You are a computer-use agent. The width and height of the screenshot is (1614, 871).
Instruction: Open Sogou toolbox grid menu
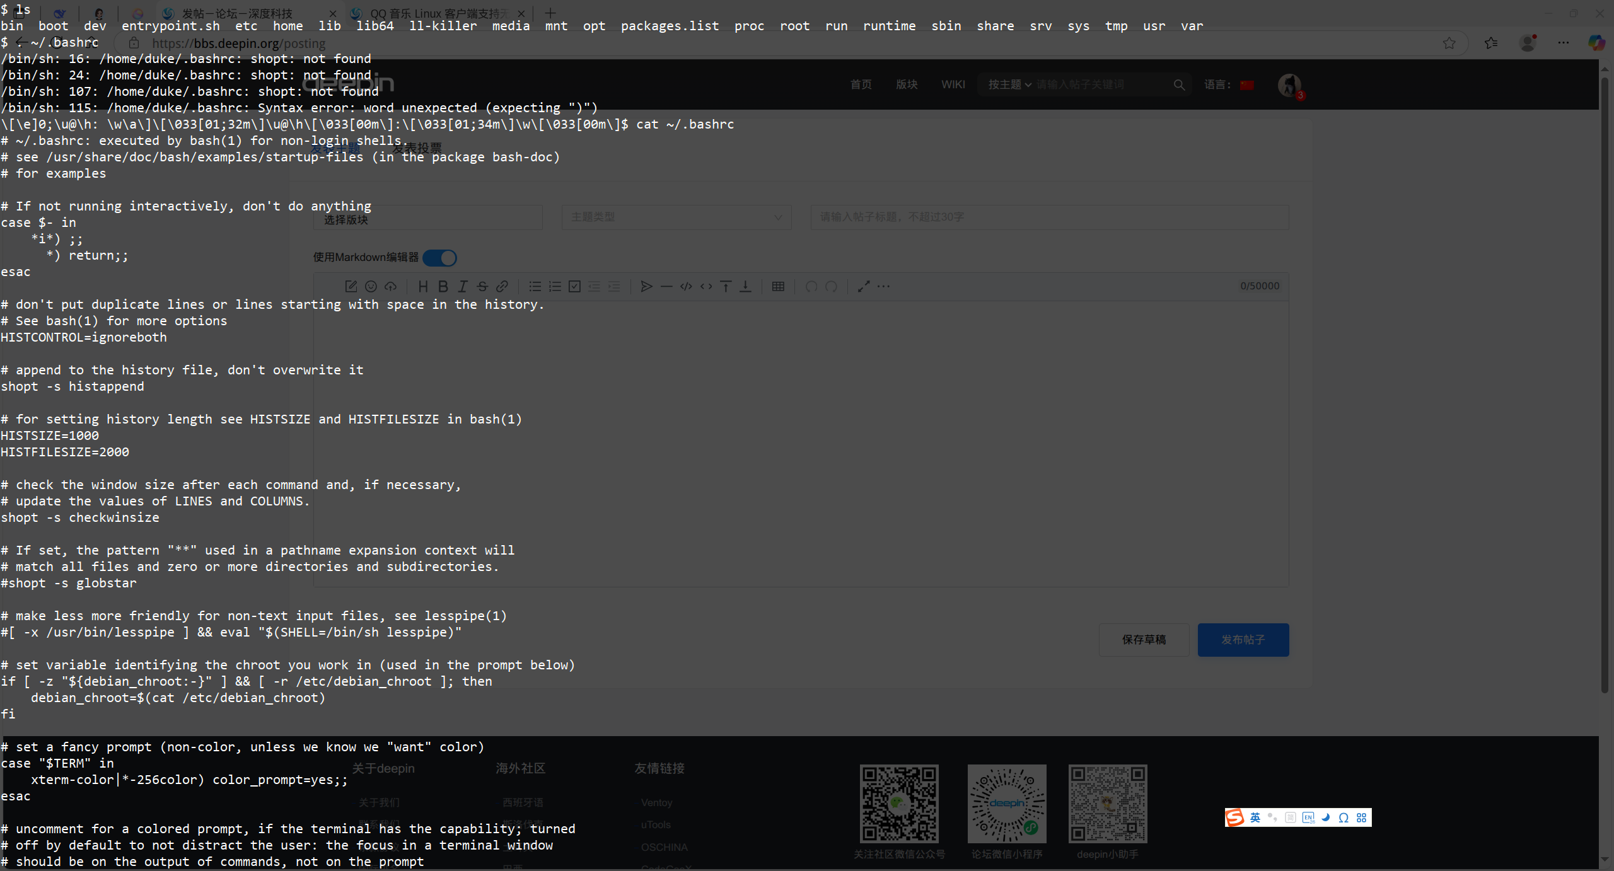[x=1361, y=817]
